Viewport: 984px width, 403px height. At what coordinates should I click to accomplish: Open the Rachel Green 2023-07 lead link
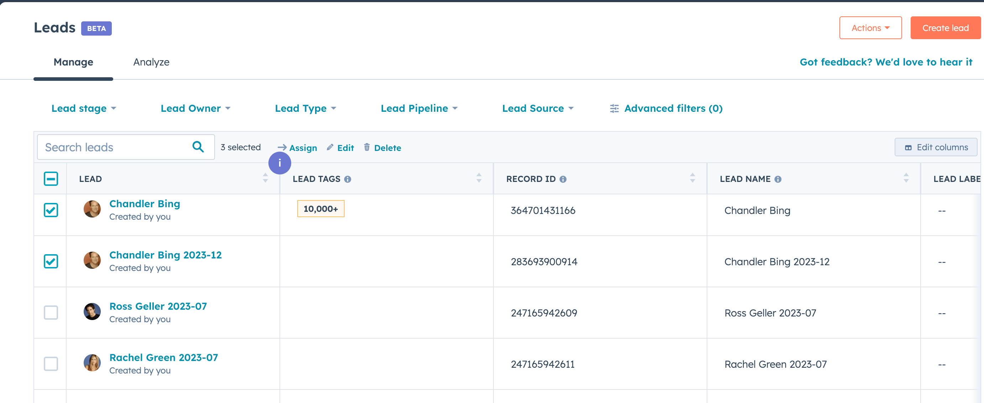[x=163, y=357]
